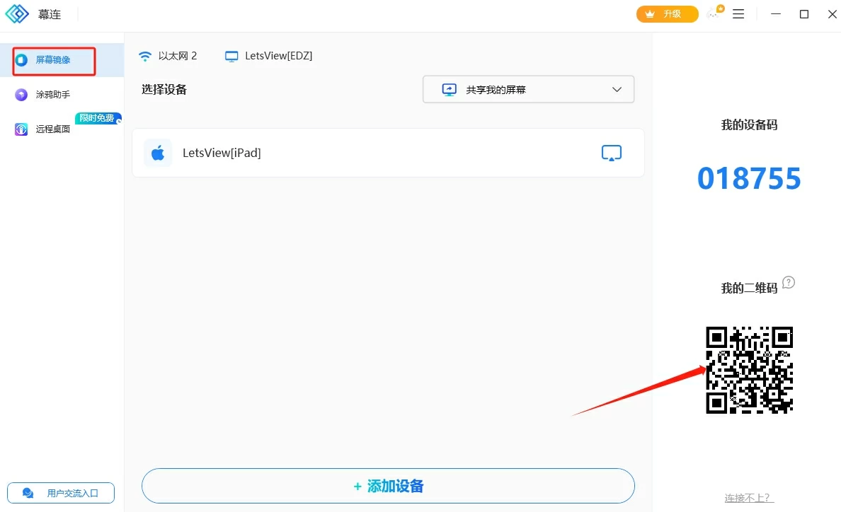841x512 pixels.
Task: Click the 选择设备 heading
Action: tap(164, 89)
